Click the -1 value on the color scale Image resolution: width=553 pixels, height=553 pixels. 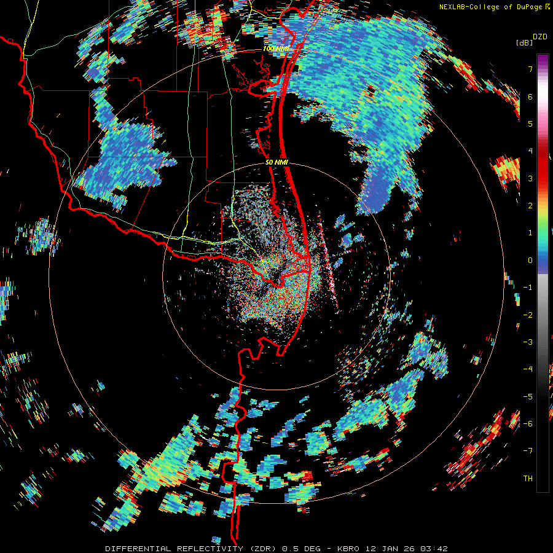(x=528, y=288)
